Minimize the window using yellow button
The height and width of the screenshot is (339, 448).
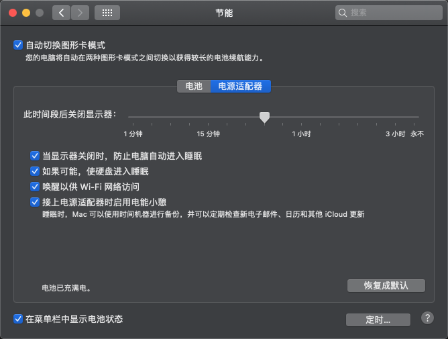coord(26,13)
